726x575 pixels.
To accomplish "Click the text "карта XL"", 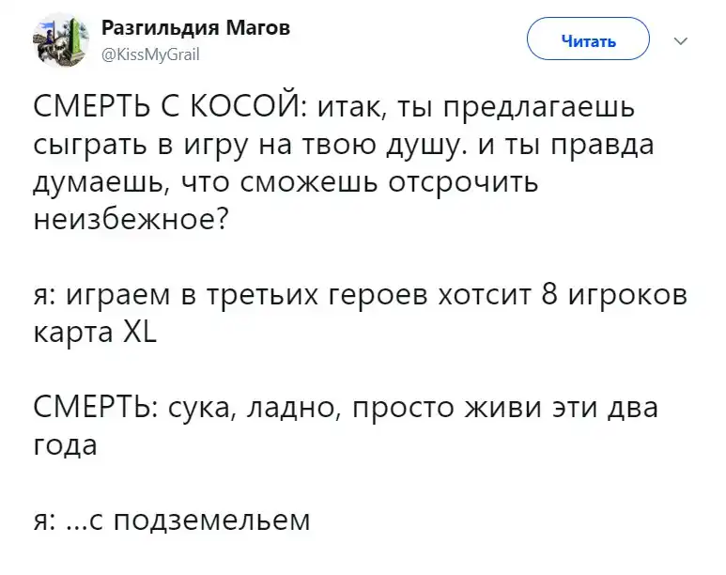I will (94, 333).
